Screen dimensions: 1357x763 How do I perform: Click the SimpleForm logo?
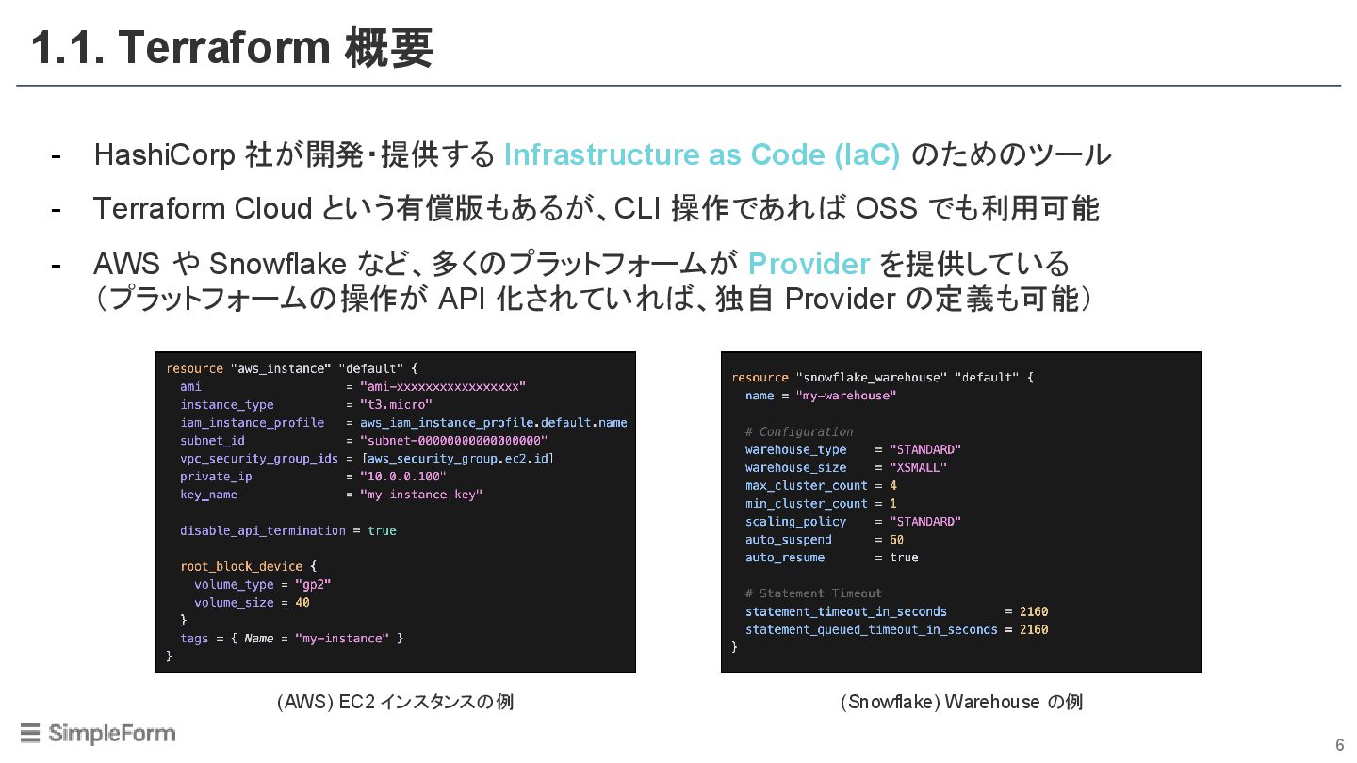pyautogui.click(x=98, y=733)
